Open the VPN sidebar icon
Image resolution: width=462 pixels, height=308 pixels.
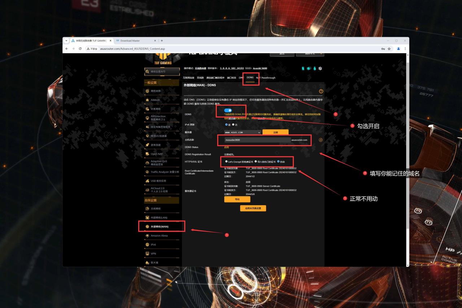pos(147,254)
